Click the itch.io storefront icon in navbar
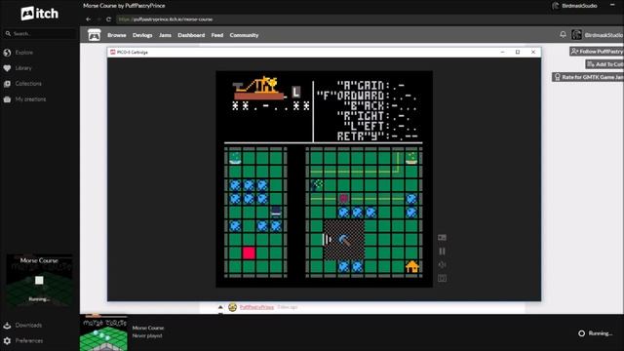This screenshot has height=351, width=624. pos(95,35)
